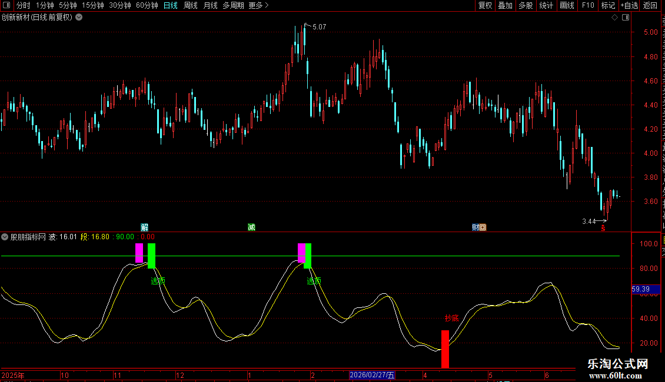Click the green 90.00 indicator value
This screenshot has height=382, width=665.
click(x=125, y=237)
